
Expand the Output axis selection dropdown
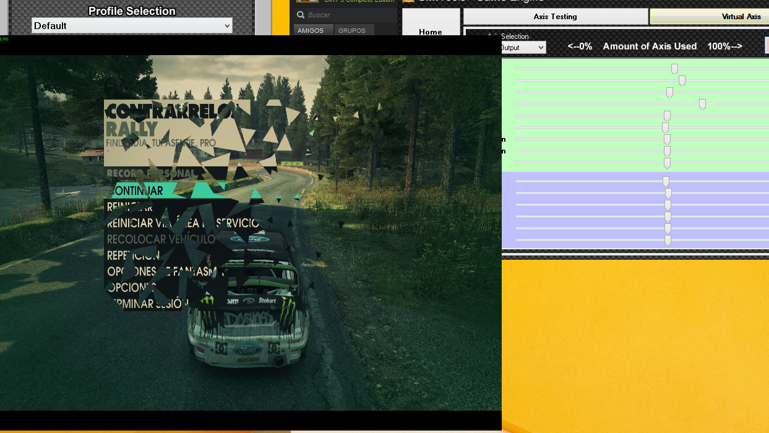pyautogui.click(x=523, y=48)
